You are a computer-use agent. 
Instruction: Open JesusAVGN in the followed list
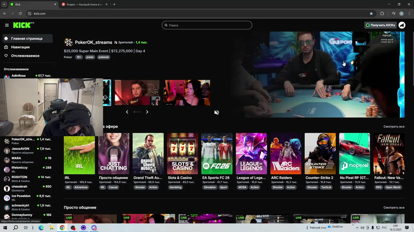[27, 150]
